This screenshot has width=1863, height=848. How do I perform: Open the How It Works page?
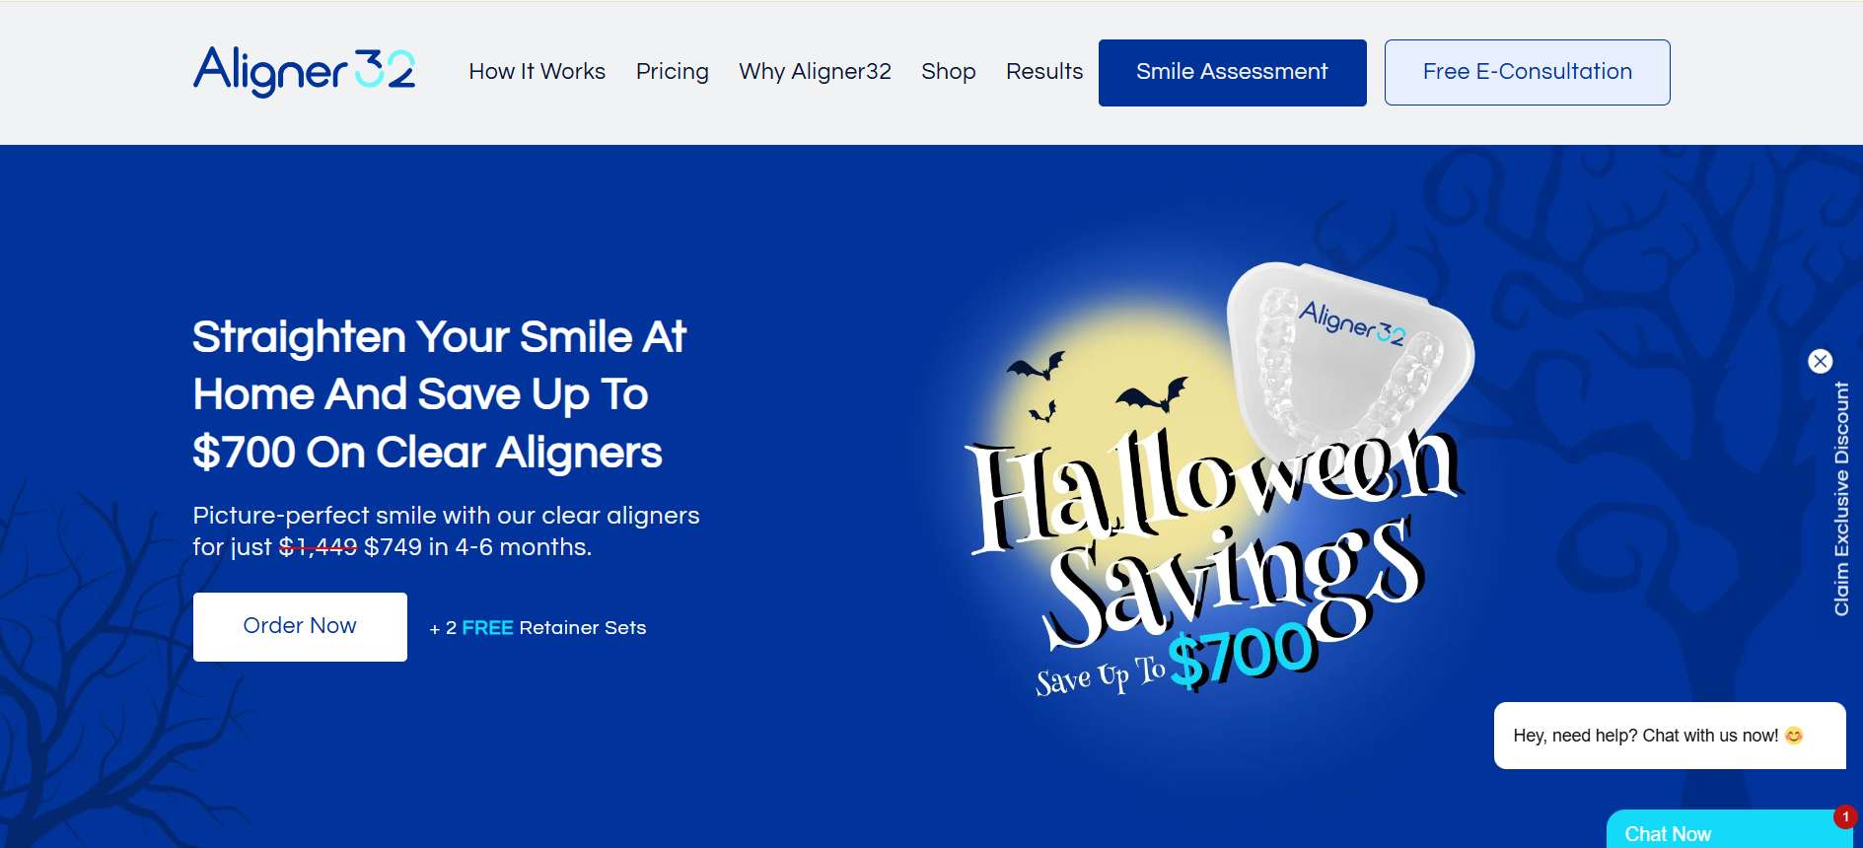pos(537,72)
